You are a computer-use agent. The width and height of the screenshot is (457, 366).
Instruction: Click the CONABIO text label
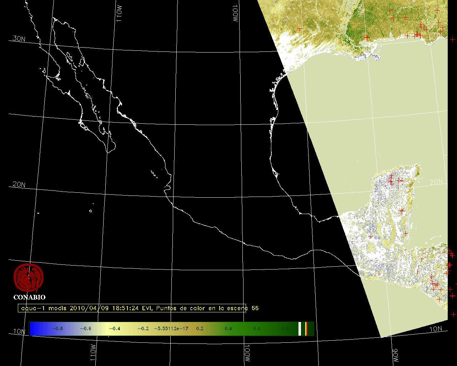29,297
